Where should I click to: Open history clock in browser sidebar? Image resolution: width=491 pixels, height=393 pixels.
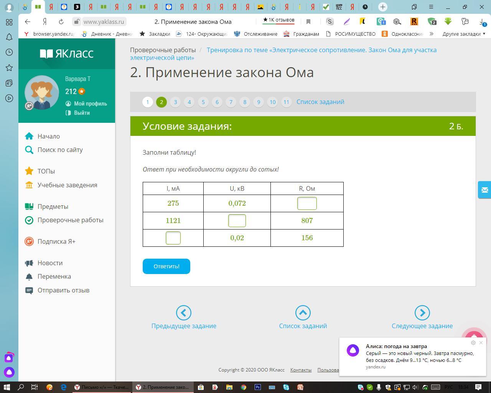click(x=9, y=52)
